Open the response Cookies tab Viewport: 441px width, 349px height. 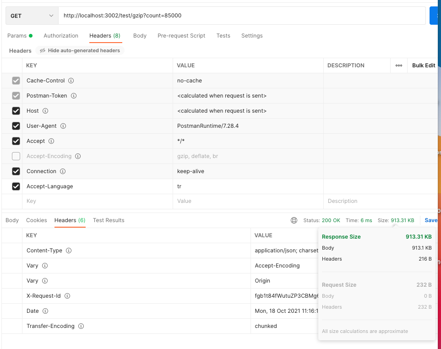coord(36,220)
